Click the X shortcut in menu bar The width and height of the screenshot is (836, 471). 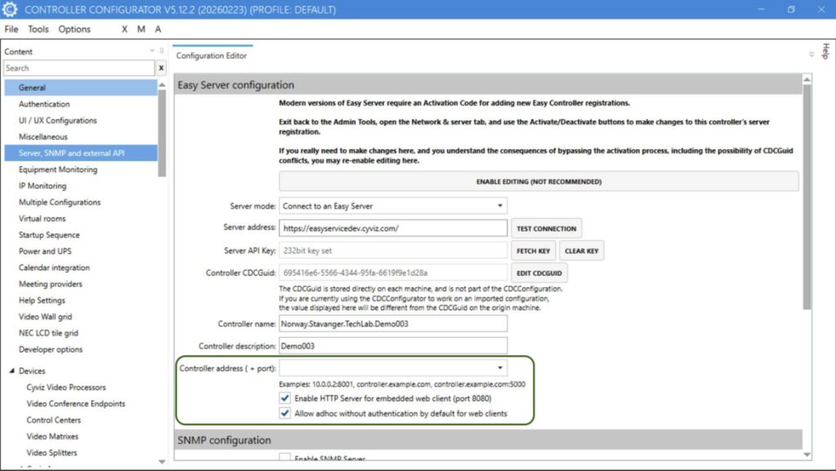pos(125,29)
